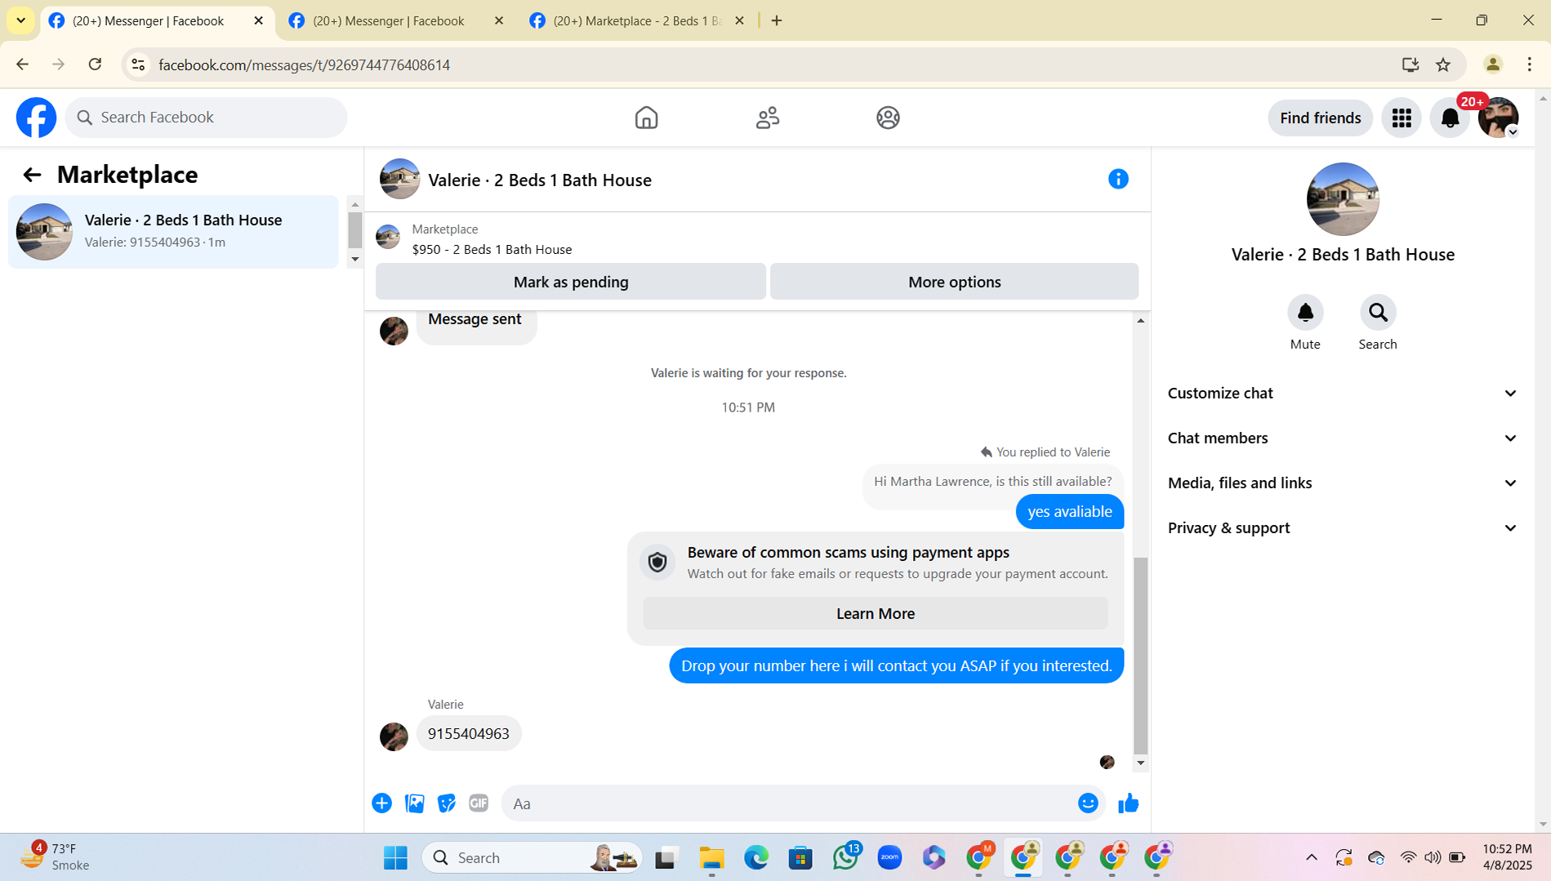
Task: Bookmark this page with the star icon
Action: click(x=1443, y=65)
